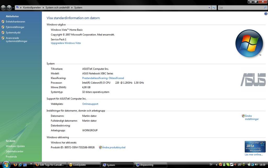Open Systemskydd from the sidebar

pyautogui.click(x=13, y=33)
